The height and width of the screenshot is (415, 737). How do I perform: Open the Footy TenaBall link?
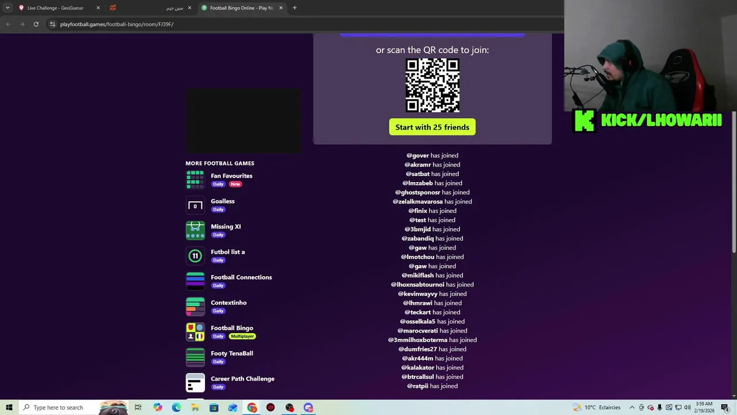click(232, 353)
